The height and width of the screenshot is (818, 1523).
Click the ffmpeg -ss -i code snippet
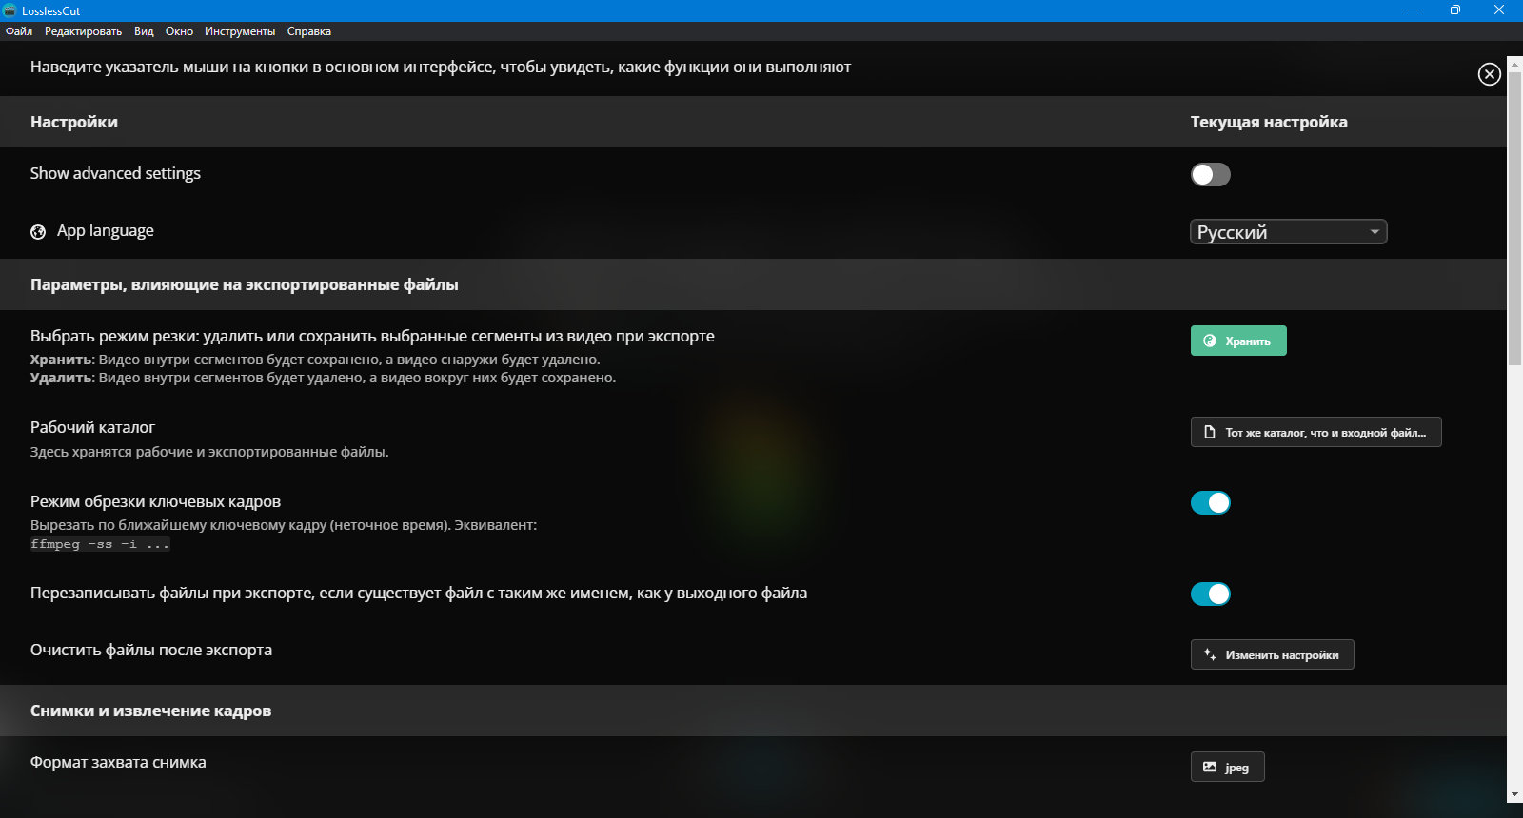click(100, 544)
